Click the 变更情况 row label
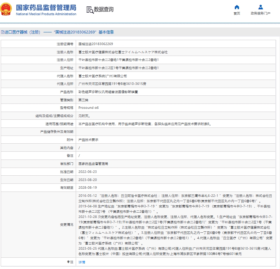280x269 pixels. tap(67, 224)
